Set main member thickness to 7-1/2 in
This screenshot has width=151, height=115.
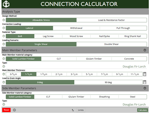click(104, 74)
